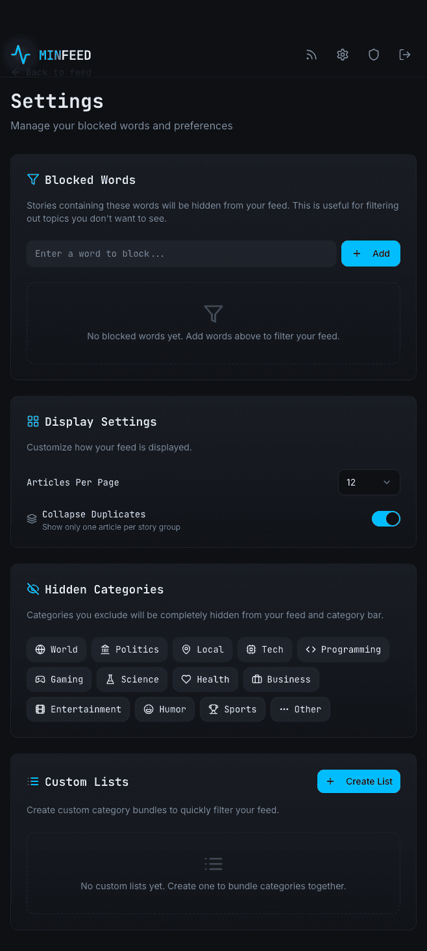Hide the Gaming category chip
This screenshot has height=951, width=427.
59,679
